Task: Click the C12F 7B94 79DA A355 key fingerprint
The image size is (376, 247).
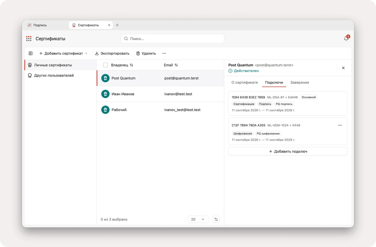Action: tap(249, 125)
